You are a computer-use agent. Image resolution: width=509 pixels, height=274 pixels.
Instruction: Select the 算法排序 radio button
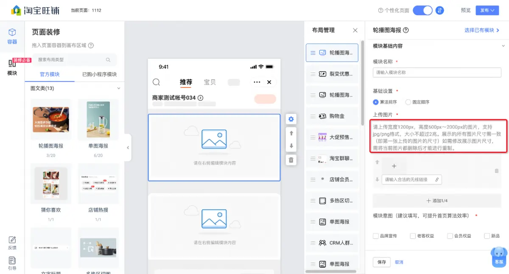click(x=375, y=102)
